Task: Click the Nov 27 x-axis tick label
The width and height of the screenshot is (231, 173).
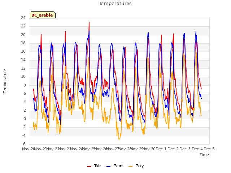Action: click(x=113, y=149)
